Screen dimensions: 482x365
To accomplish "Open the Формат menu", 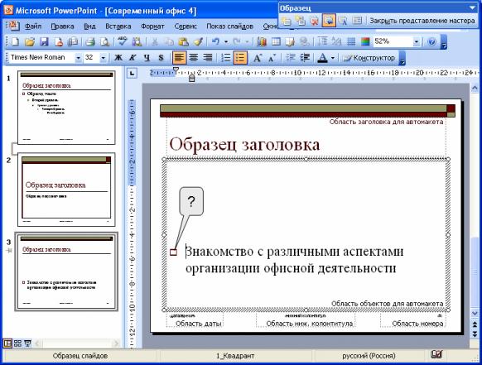I will pos(152,26).
